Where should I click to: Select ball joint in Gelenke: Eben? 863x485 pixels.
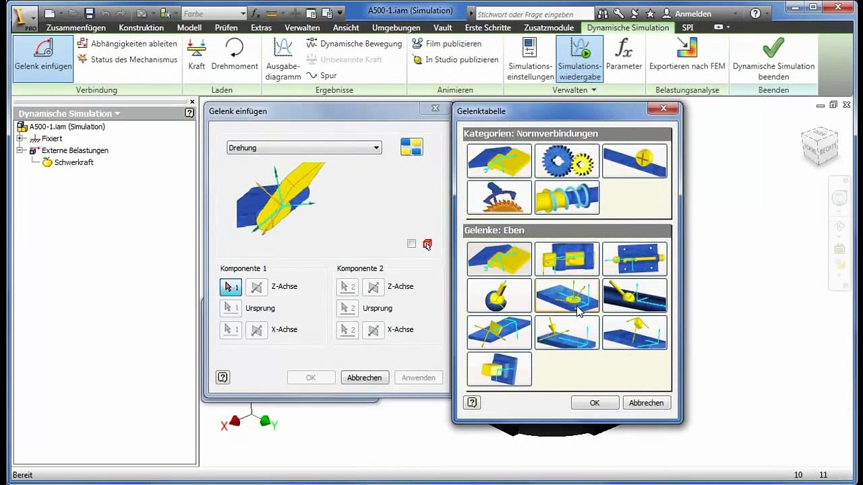point(500,295)
